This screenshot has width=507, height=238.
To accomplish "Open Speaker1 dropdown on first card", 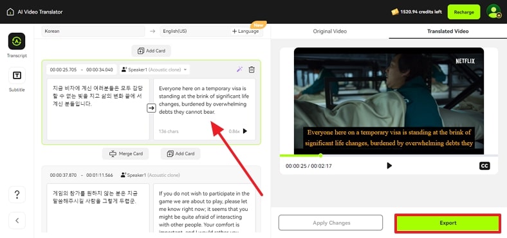I will point(154,69).
